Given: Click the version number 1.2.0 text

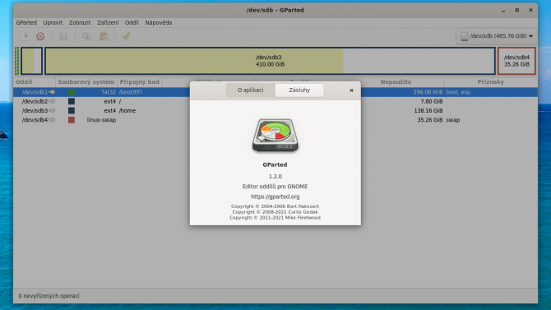Looking at the screenshot, I should tap(275, 177).
